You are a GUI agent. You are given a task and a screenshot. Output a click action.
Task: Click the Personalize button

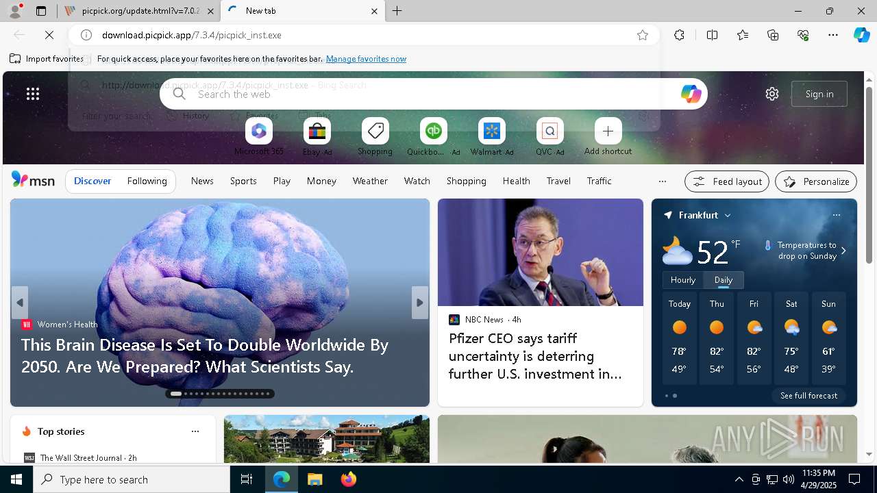(x=816, y=181)
